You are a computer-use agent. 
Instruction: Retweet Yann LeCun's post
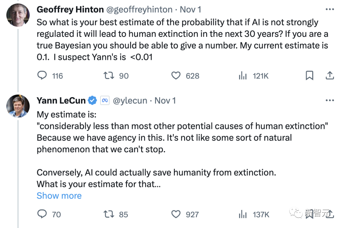pos(109,214)
